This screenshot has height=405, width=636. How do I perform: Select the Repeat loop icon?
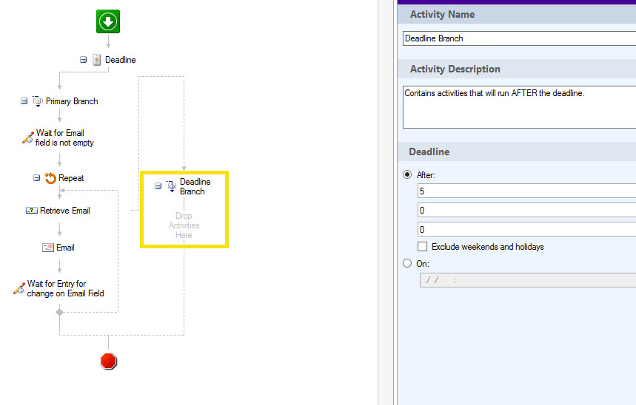[50, 178]
